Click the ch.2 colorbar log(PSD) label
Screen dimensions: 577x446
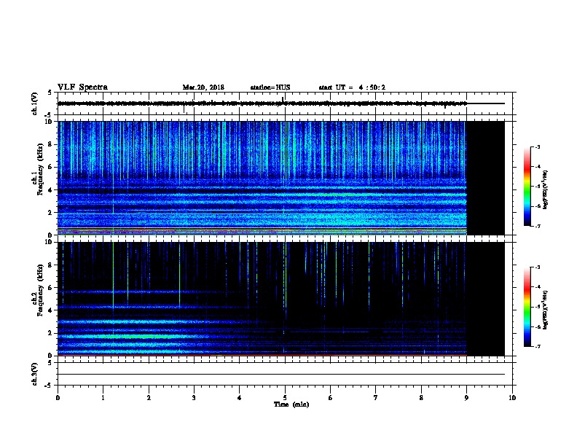click(546, 310)
